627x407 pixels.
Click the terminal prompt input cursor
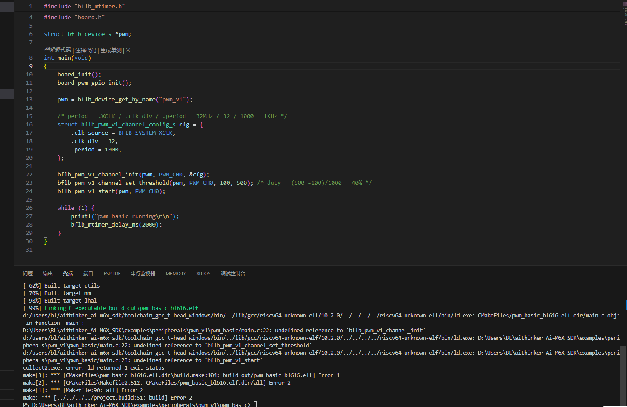click(x=255, y=404)
